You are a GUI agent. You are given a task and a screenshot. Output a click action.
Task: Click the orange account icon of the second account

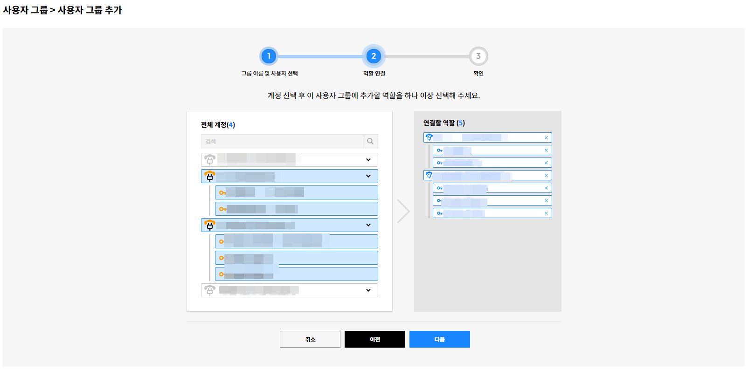(210, 176)
